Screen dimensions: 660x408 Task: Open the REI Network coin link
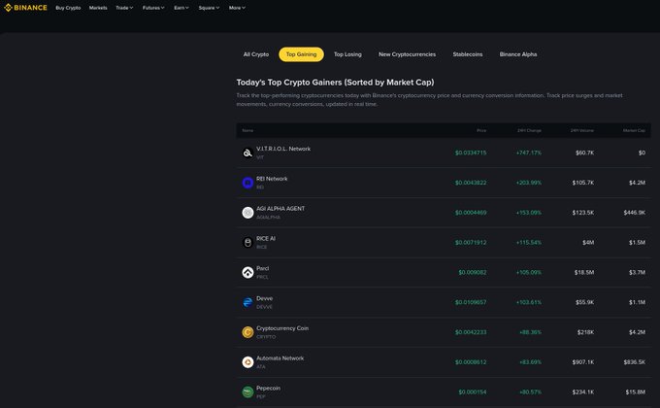272,179
